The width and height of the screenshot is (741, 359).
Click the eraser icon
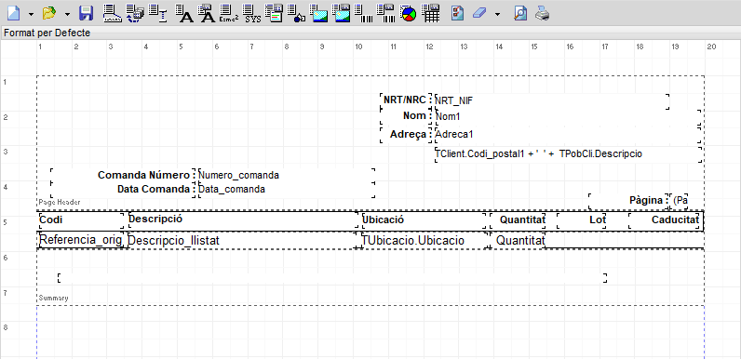coord(479,13)
